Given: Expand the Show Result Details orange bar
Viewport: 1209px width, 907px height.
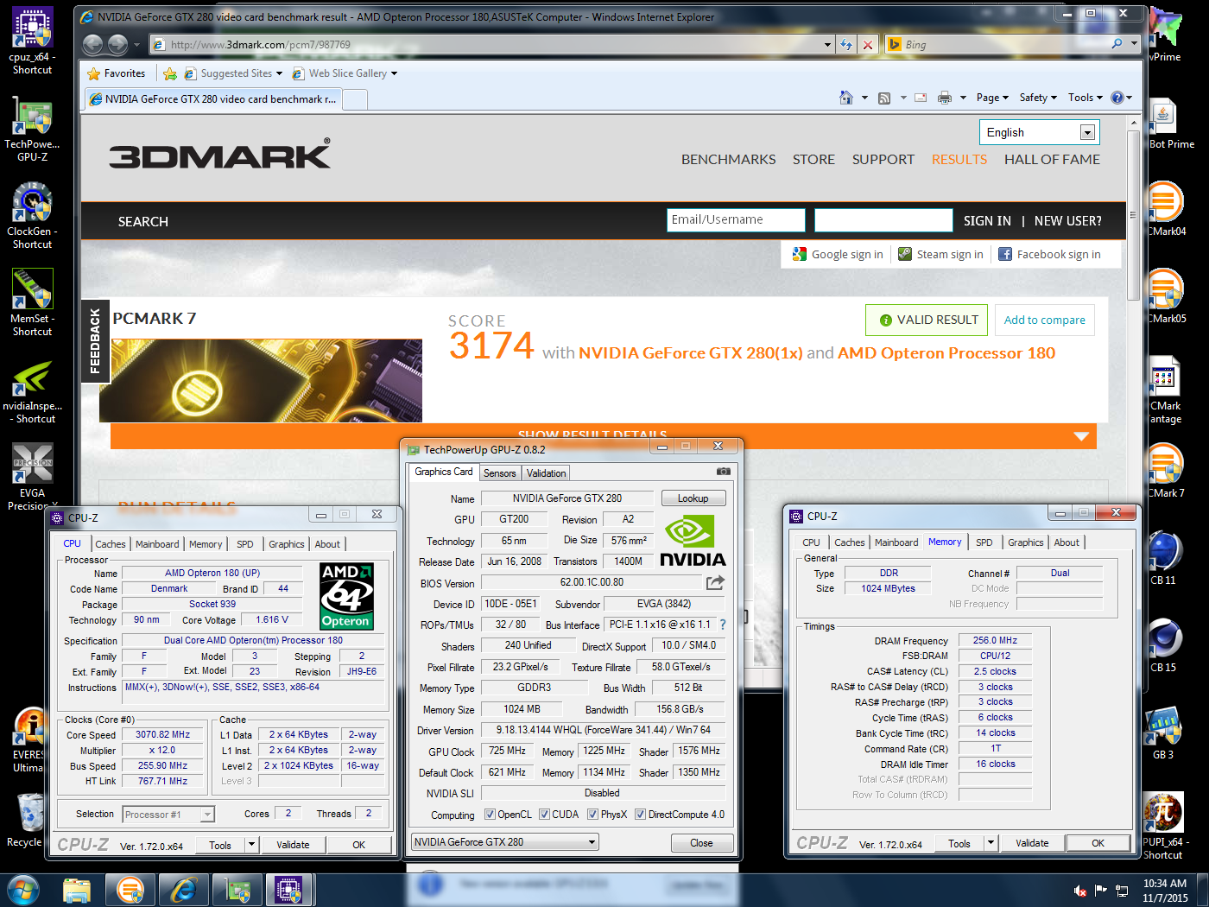Looking at the screenshot, I should coord(604,435).
